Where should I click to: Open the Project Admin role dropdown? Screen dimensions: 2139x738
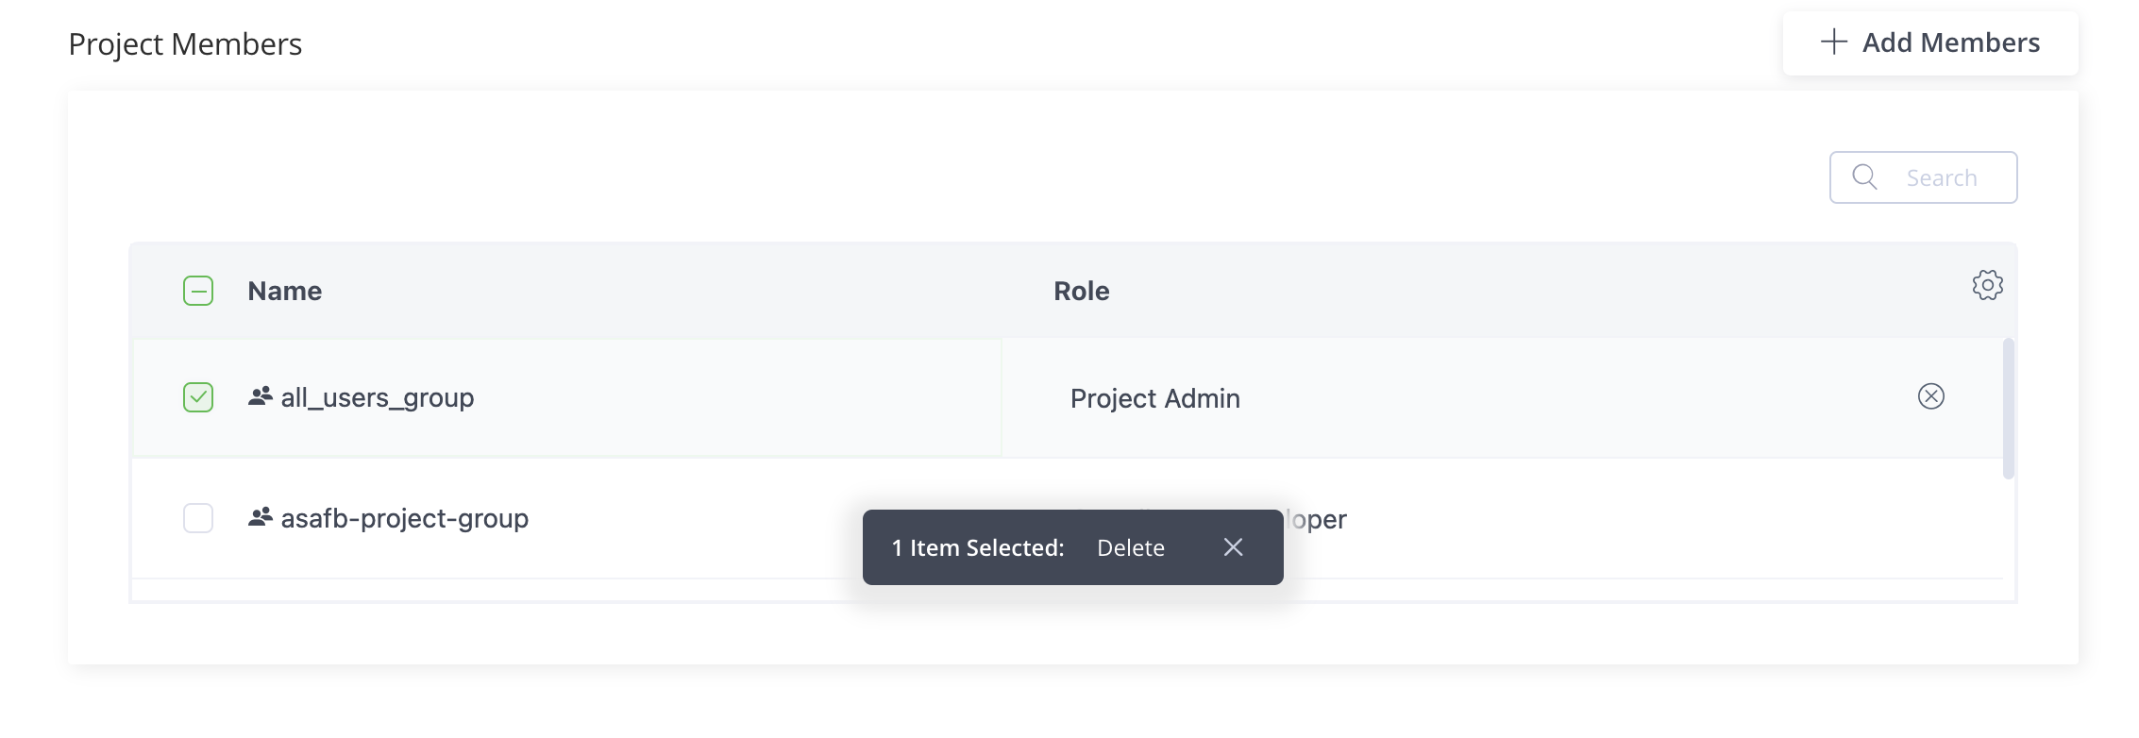click(1154, 398)
